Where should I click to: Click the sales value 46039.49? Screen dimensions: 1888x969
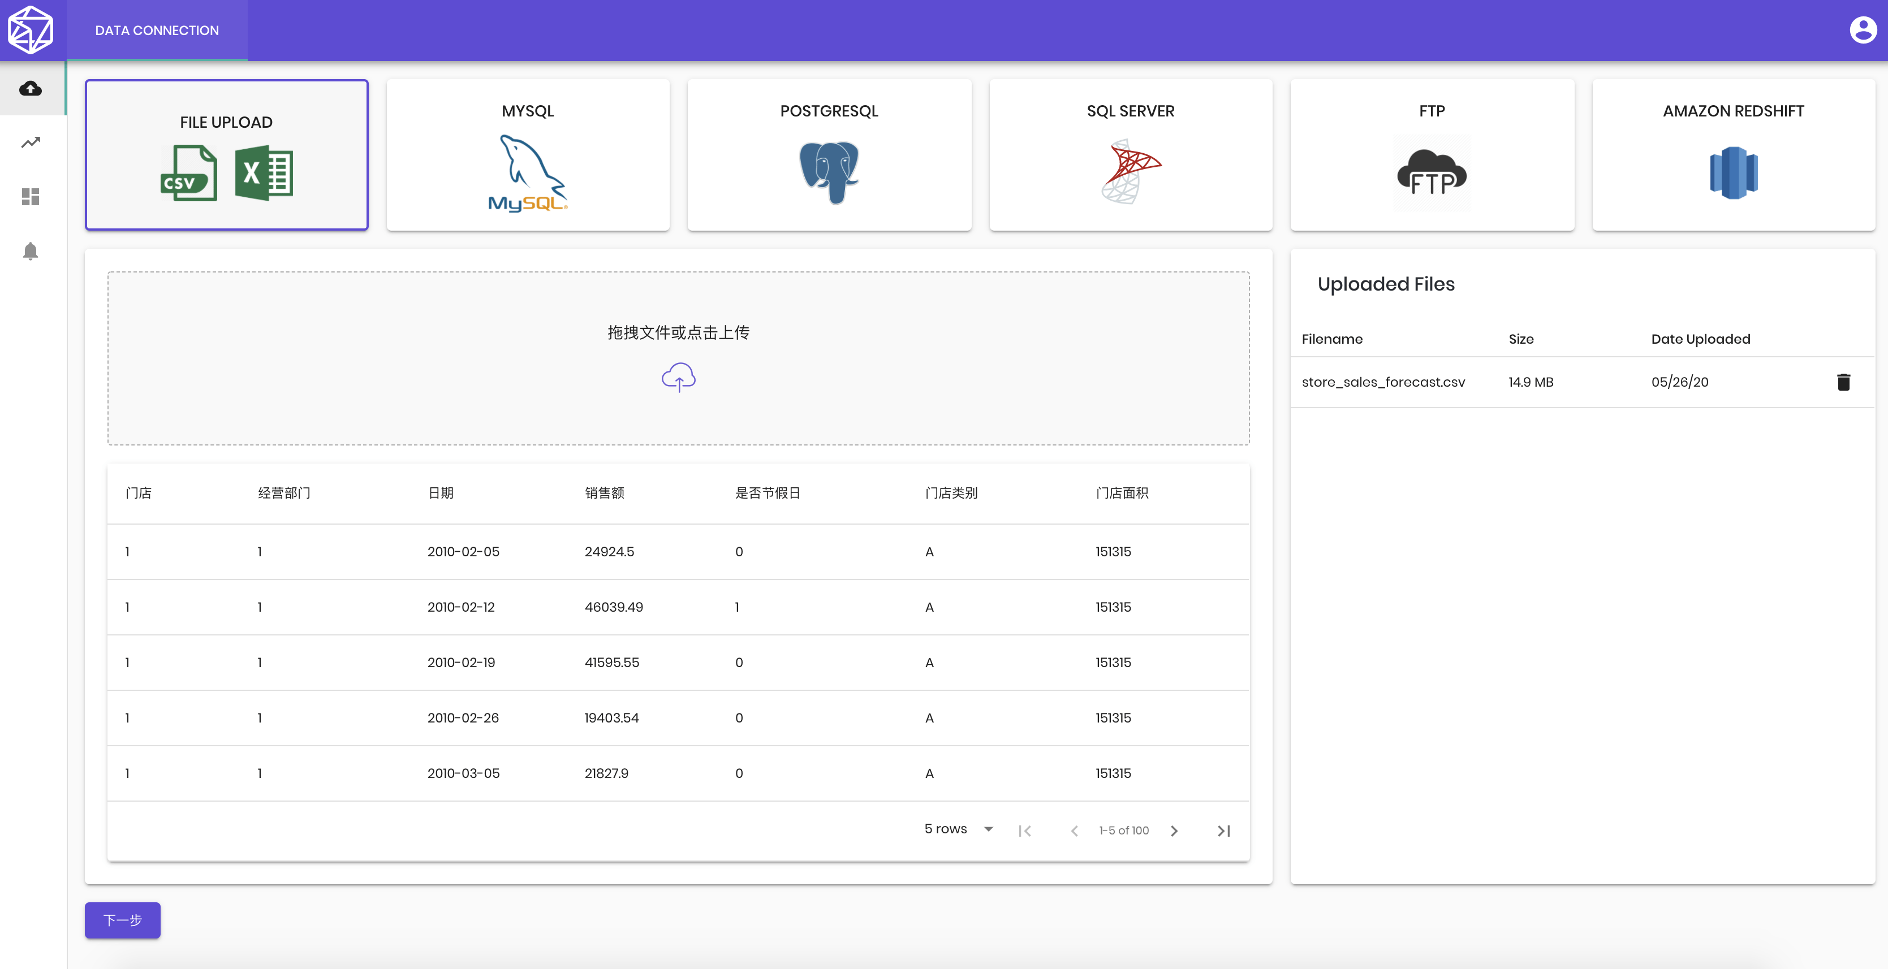614,607
